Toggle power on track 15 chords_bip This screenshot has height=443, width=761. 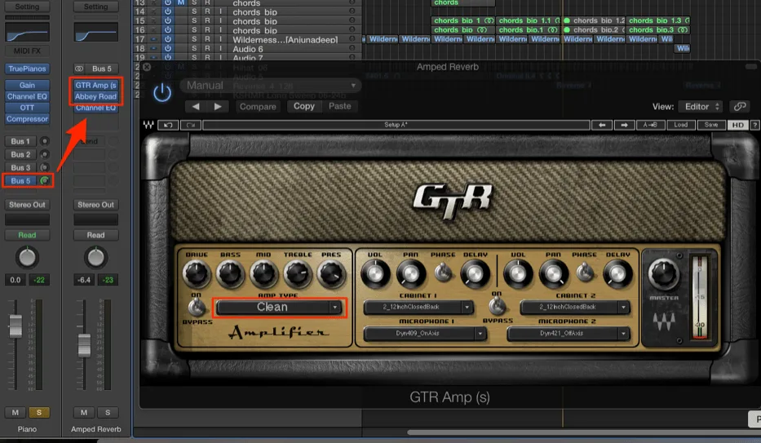click(x=168, y=21)
